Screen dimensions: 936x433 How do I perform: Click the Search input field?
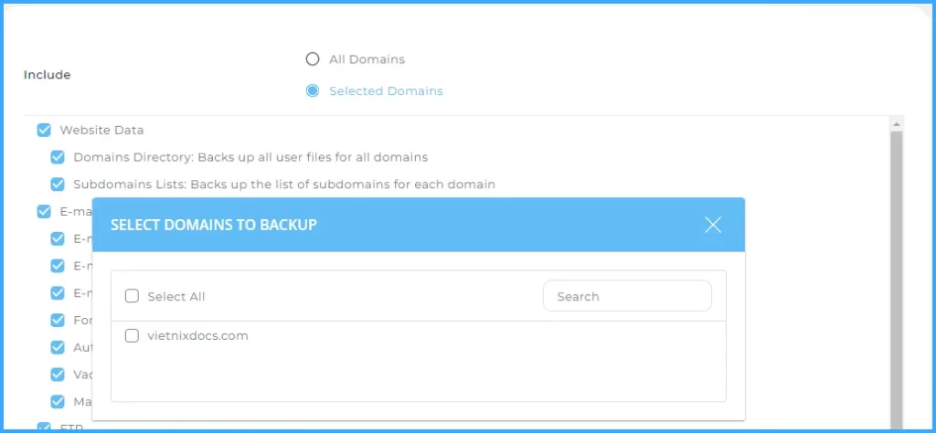coord(626,296)
